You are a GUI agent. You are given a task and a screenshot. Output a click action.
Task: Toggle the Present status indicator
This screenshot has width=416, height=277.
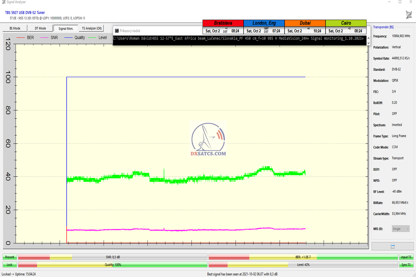pos(10,257)
